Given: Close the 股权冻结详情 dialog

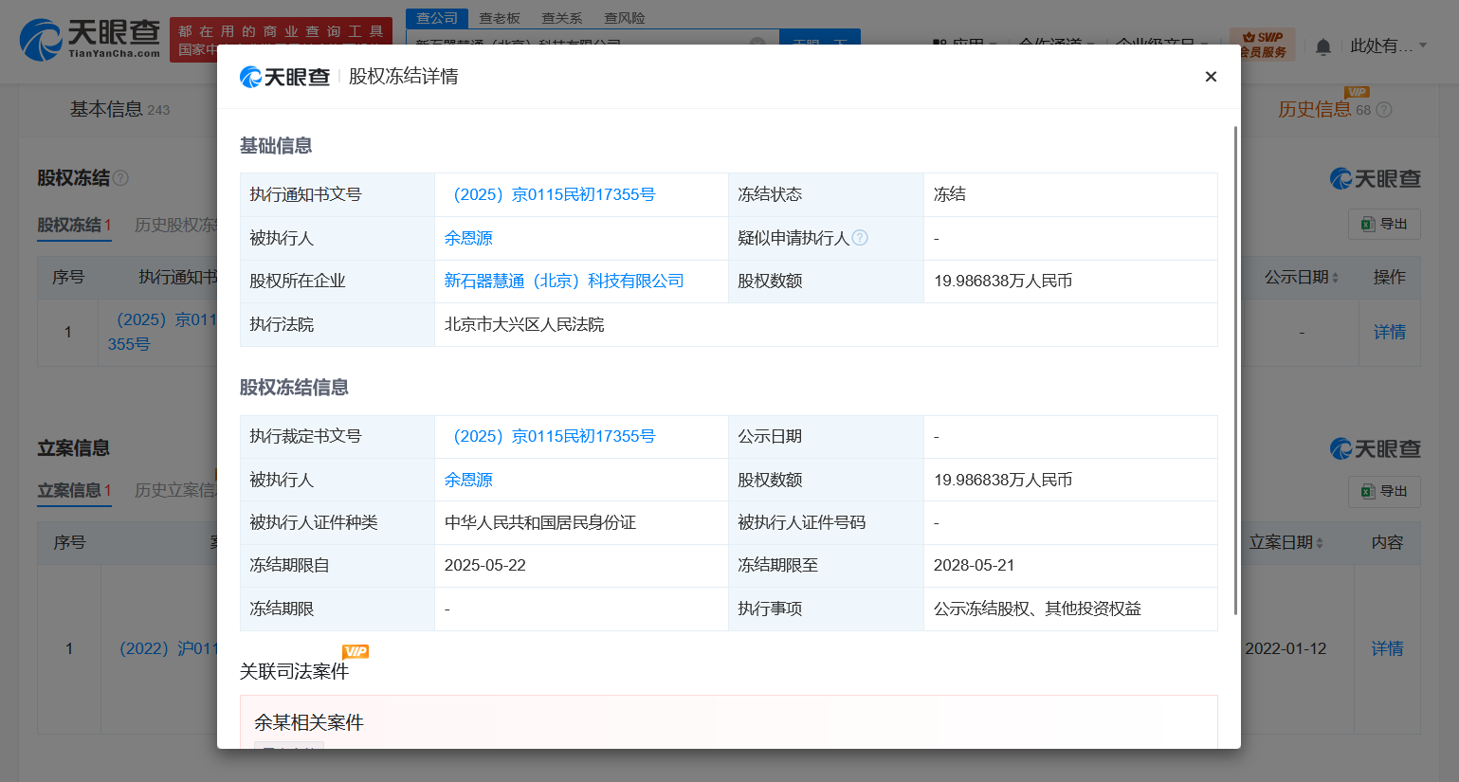Looking at the screenshot, I should pyautogui.click(x=1211, y=77).
